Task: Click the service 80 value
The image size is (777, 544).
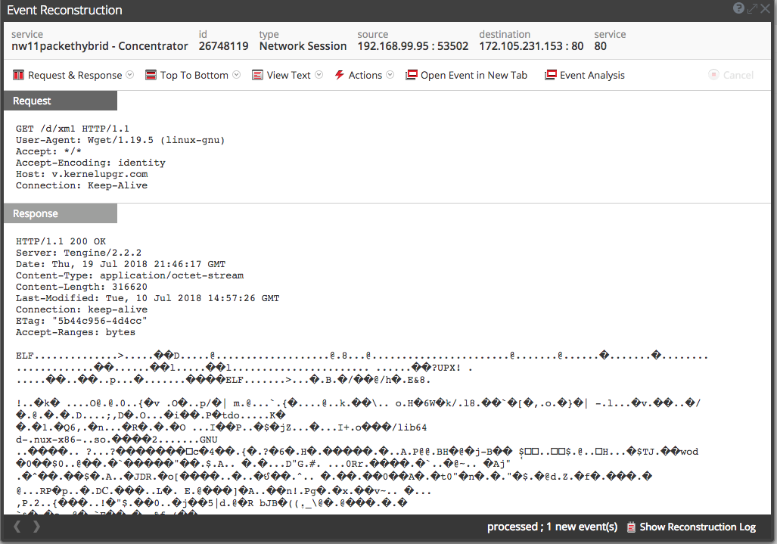Action: click(x=601, y=47)
